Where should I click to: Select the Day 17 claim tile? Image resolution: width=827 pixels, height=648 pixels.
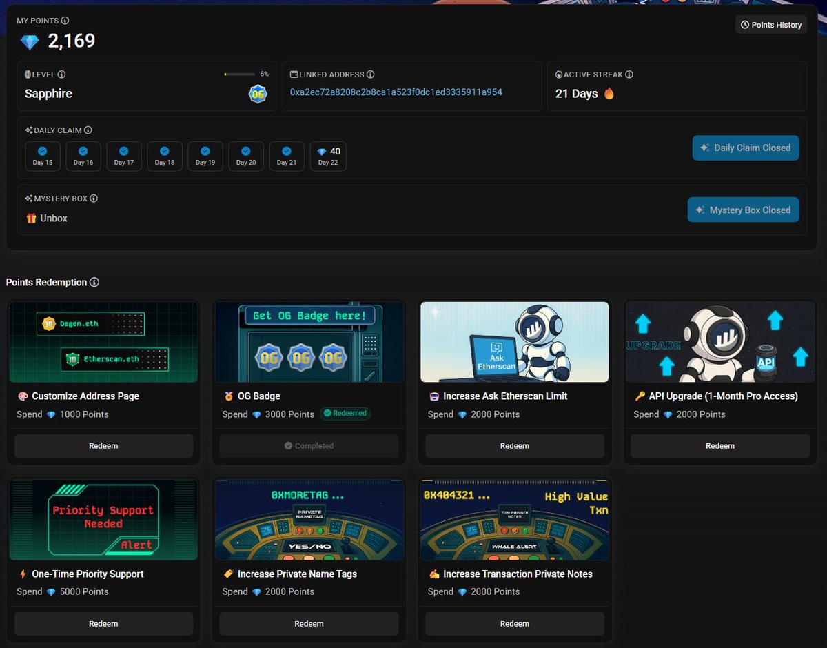(x=124, y=156)
